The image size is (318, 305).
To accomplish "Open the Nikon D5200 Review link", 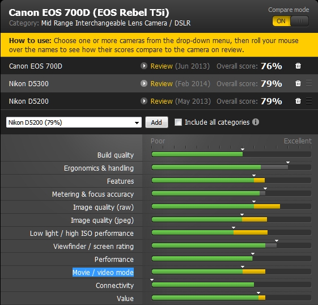I will click(162, 101).
